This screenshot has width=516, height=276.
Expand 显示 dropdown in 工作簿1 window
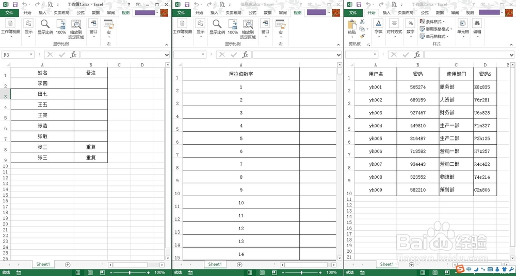[x=28, y=37]
